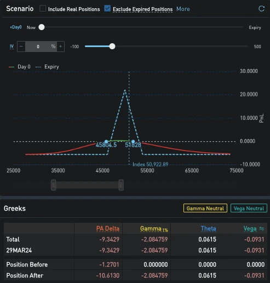Click the Vega Neutral button

249,208
